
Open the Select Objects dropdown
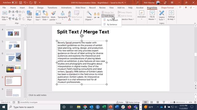[x=89, y=16]
